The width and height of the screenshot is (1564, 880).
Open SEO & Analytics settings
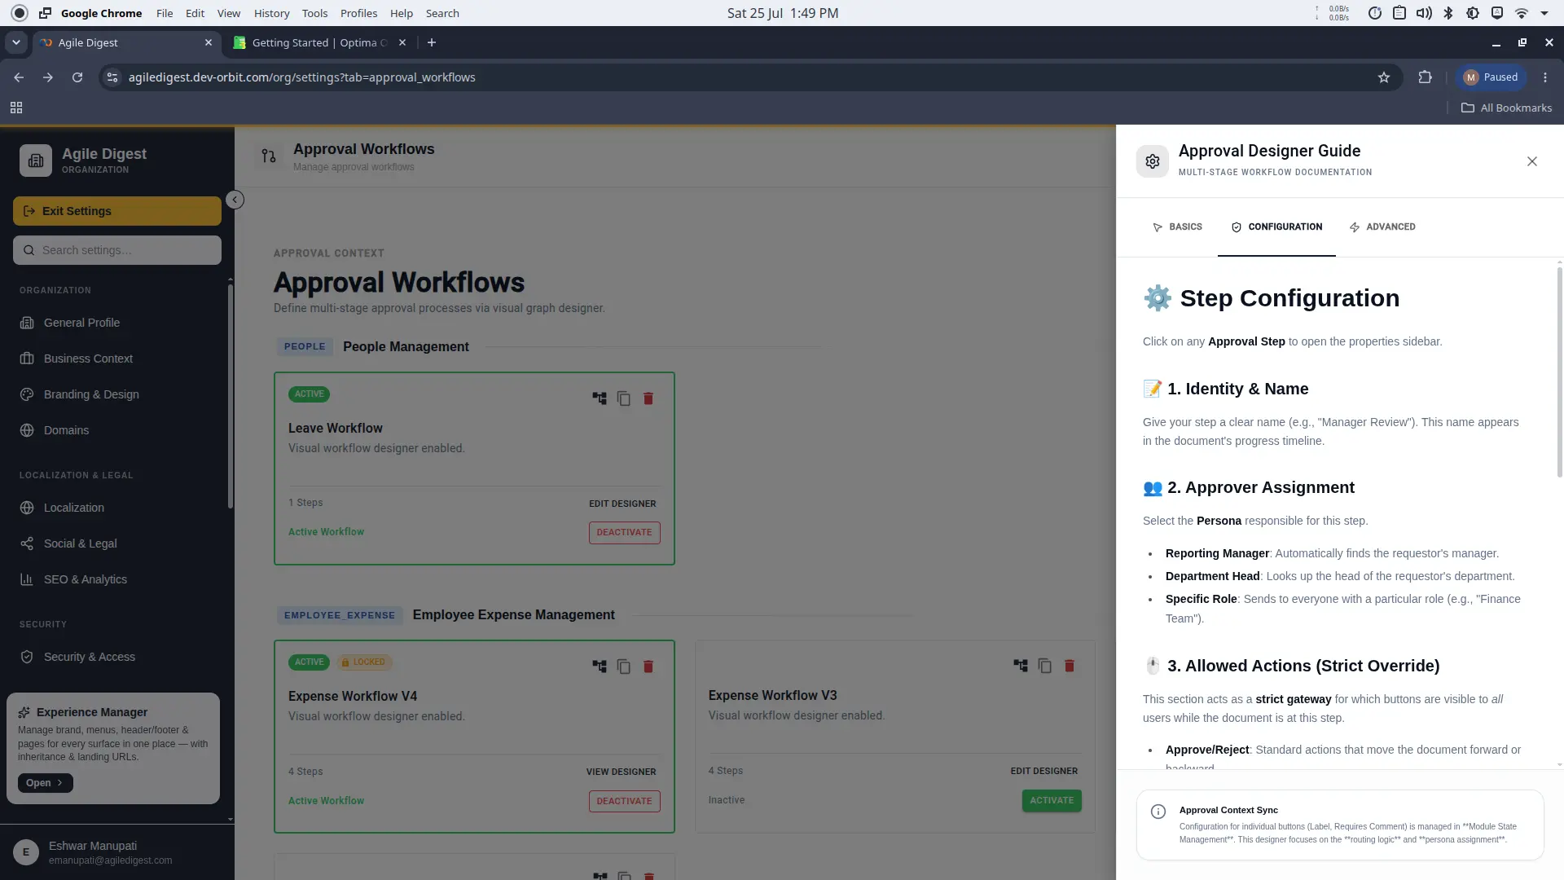(117, 579)
